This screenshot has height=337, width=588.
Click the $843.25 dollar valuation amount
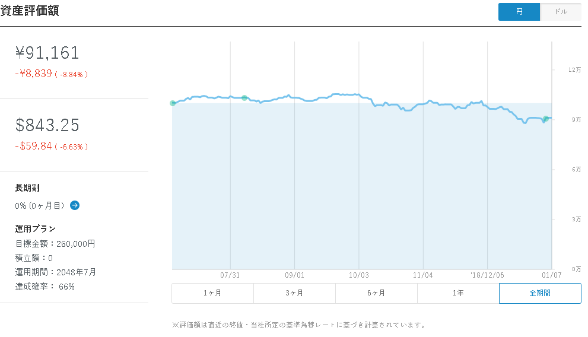pos(47,125)
